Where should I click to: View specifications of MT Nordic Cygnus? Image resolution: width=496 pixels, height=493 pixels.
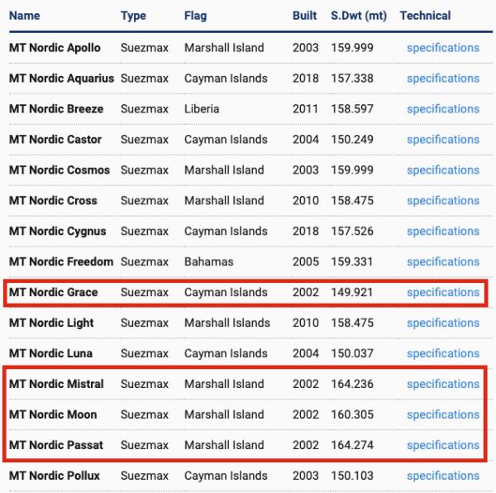tap(442, 232)
